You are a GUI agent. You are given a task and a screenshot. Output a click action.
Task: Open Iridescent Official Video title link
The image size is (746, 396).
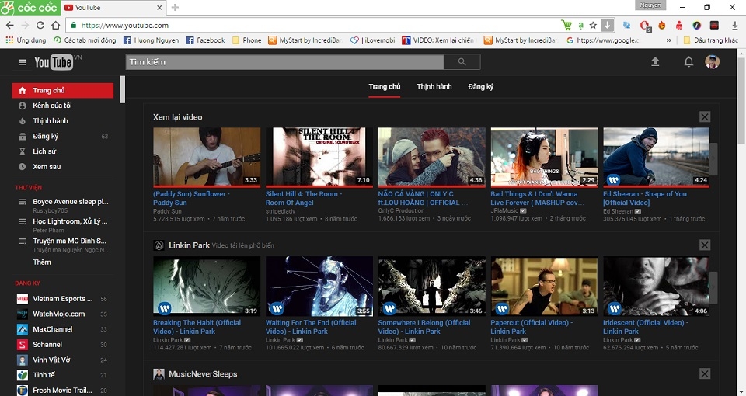pos(645,327)
